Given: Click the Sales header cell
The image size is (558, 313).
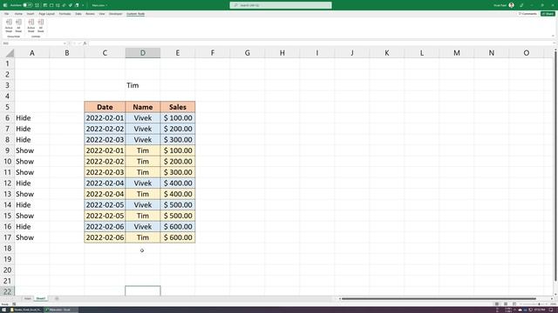Looking at the screenshot, I should click(x=178, y=107).
